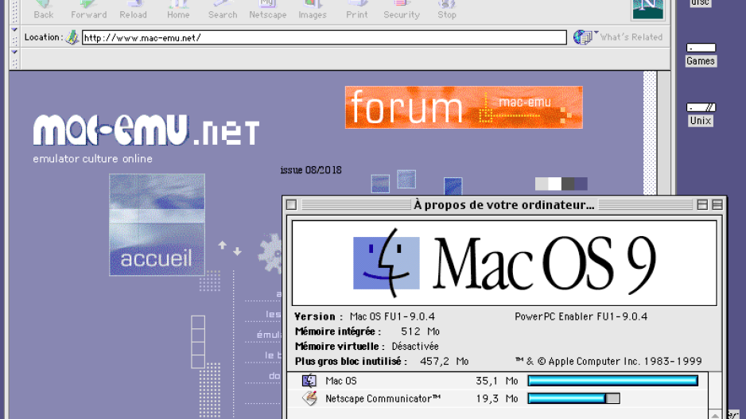Click the gear graphic on page
The width and height of the screenshot is (746, 419).
click(x=270, y=253)
